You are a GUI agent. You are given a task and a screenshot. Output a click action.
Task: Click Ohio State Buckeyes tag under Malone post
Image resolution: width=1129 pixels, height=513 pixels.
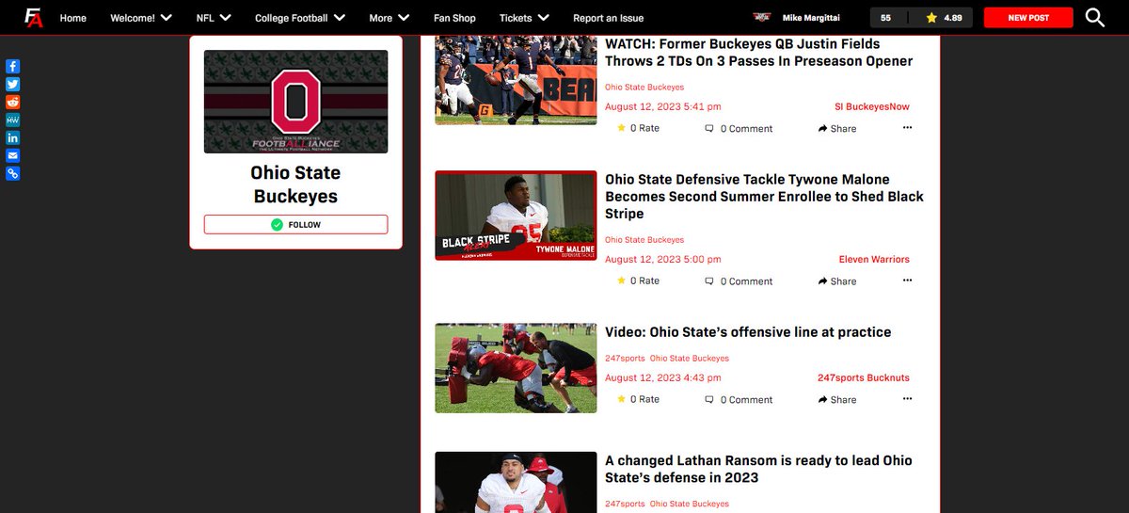click(644, 240)
